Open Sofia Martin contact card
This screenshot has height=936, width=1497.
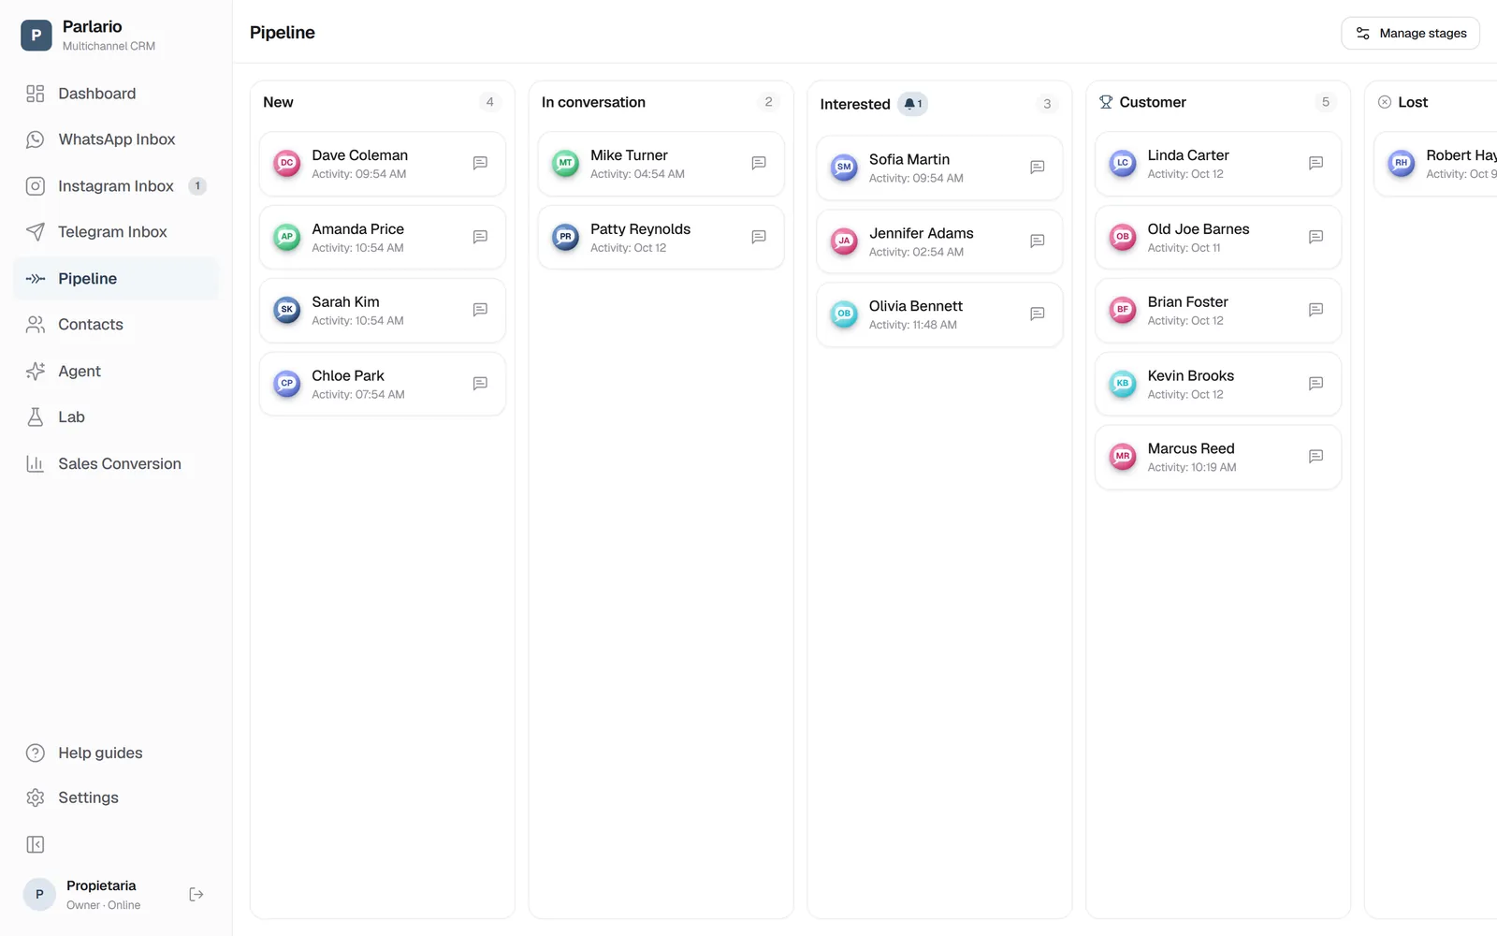pyautogui.click(x=939, y=168)
